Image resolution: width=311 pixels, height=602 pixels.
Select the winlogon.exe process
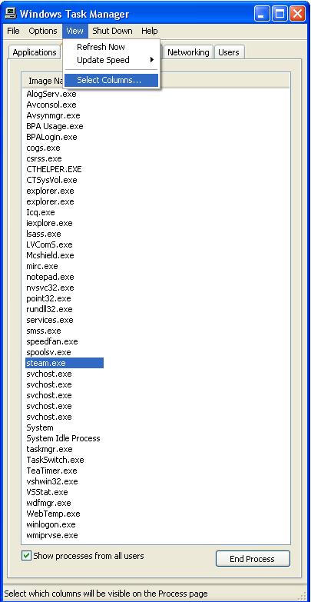[x=51, y=524]
